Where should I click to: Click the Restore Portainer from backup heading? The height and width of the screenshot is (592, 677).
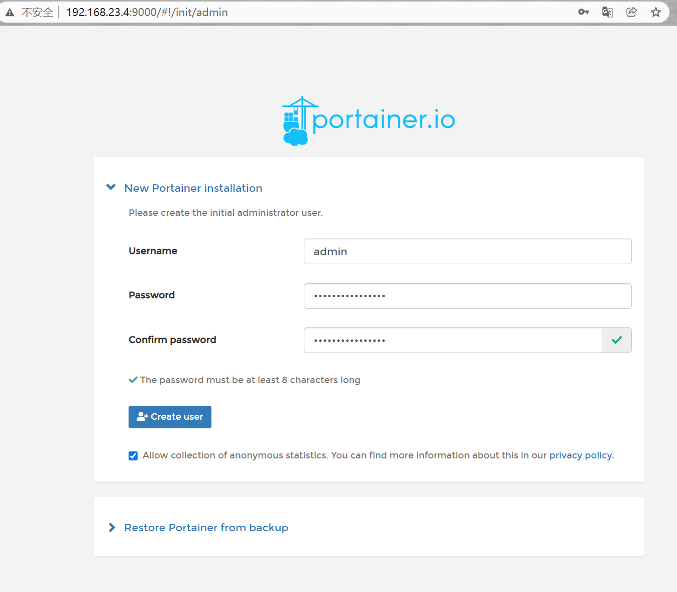coord(206,528)
